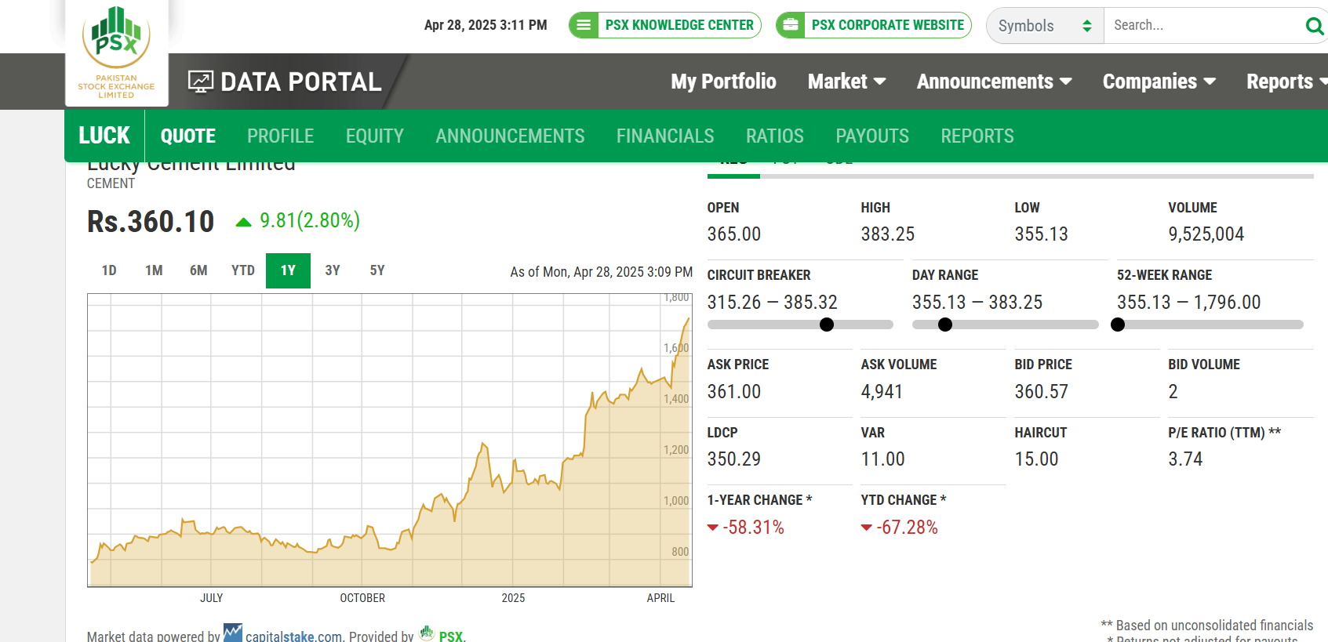
Task: Click the PSX logo
Action: [x=116, y=53]
